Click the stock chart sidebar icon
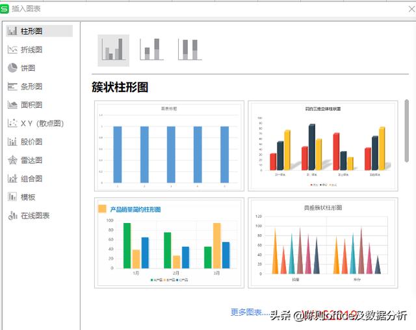 click(x=12, y=142)
